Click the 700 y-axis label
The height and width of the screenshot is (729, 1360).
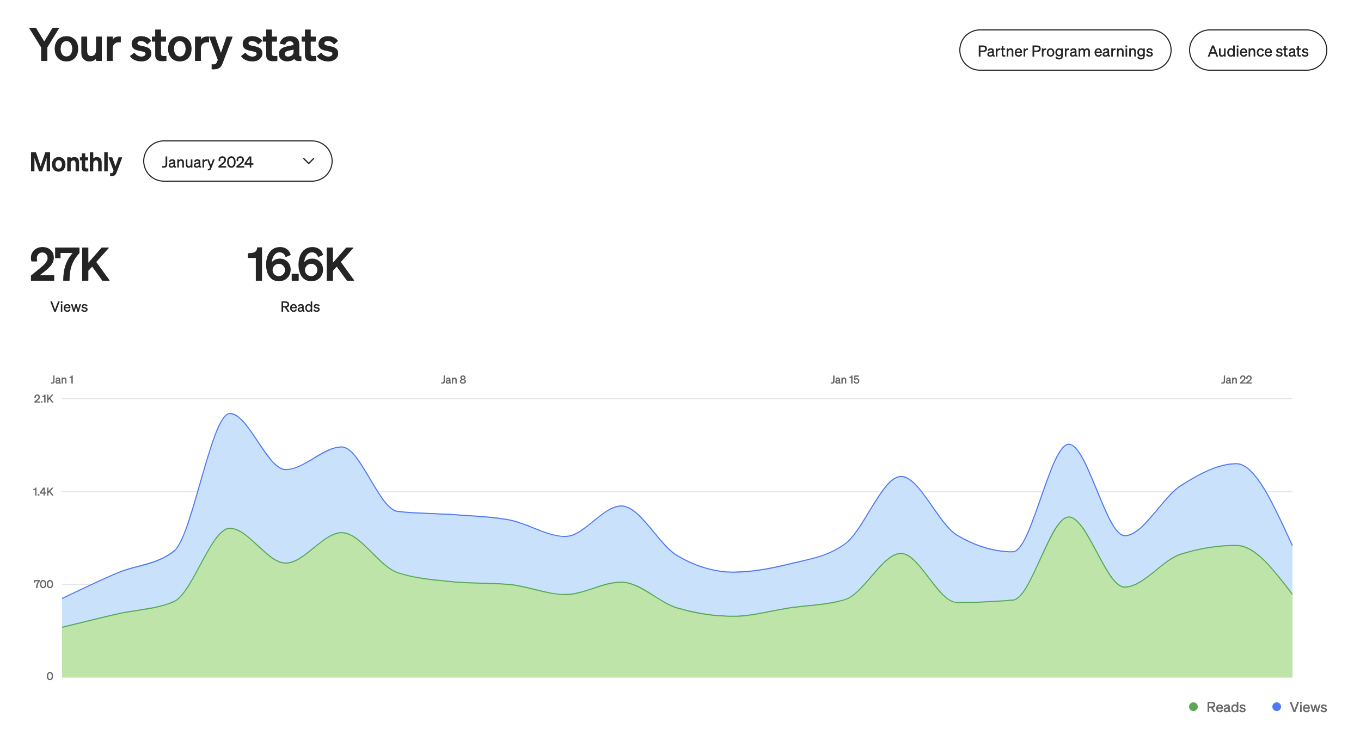tap(44, 584)
